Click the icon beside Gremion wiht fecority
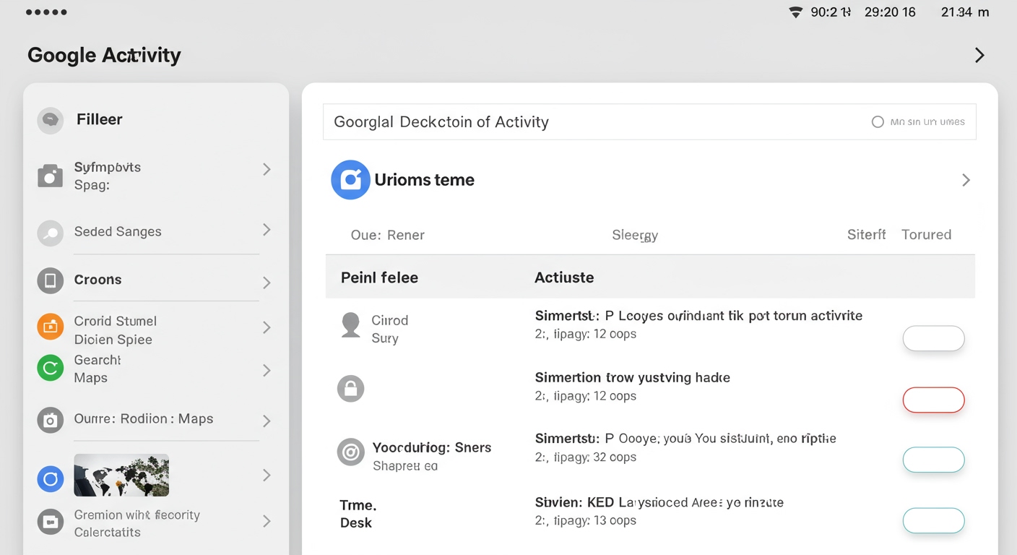The width and height of the screenshot is (1017, 555). tap(50, 522)
